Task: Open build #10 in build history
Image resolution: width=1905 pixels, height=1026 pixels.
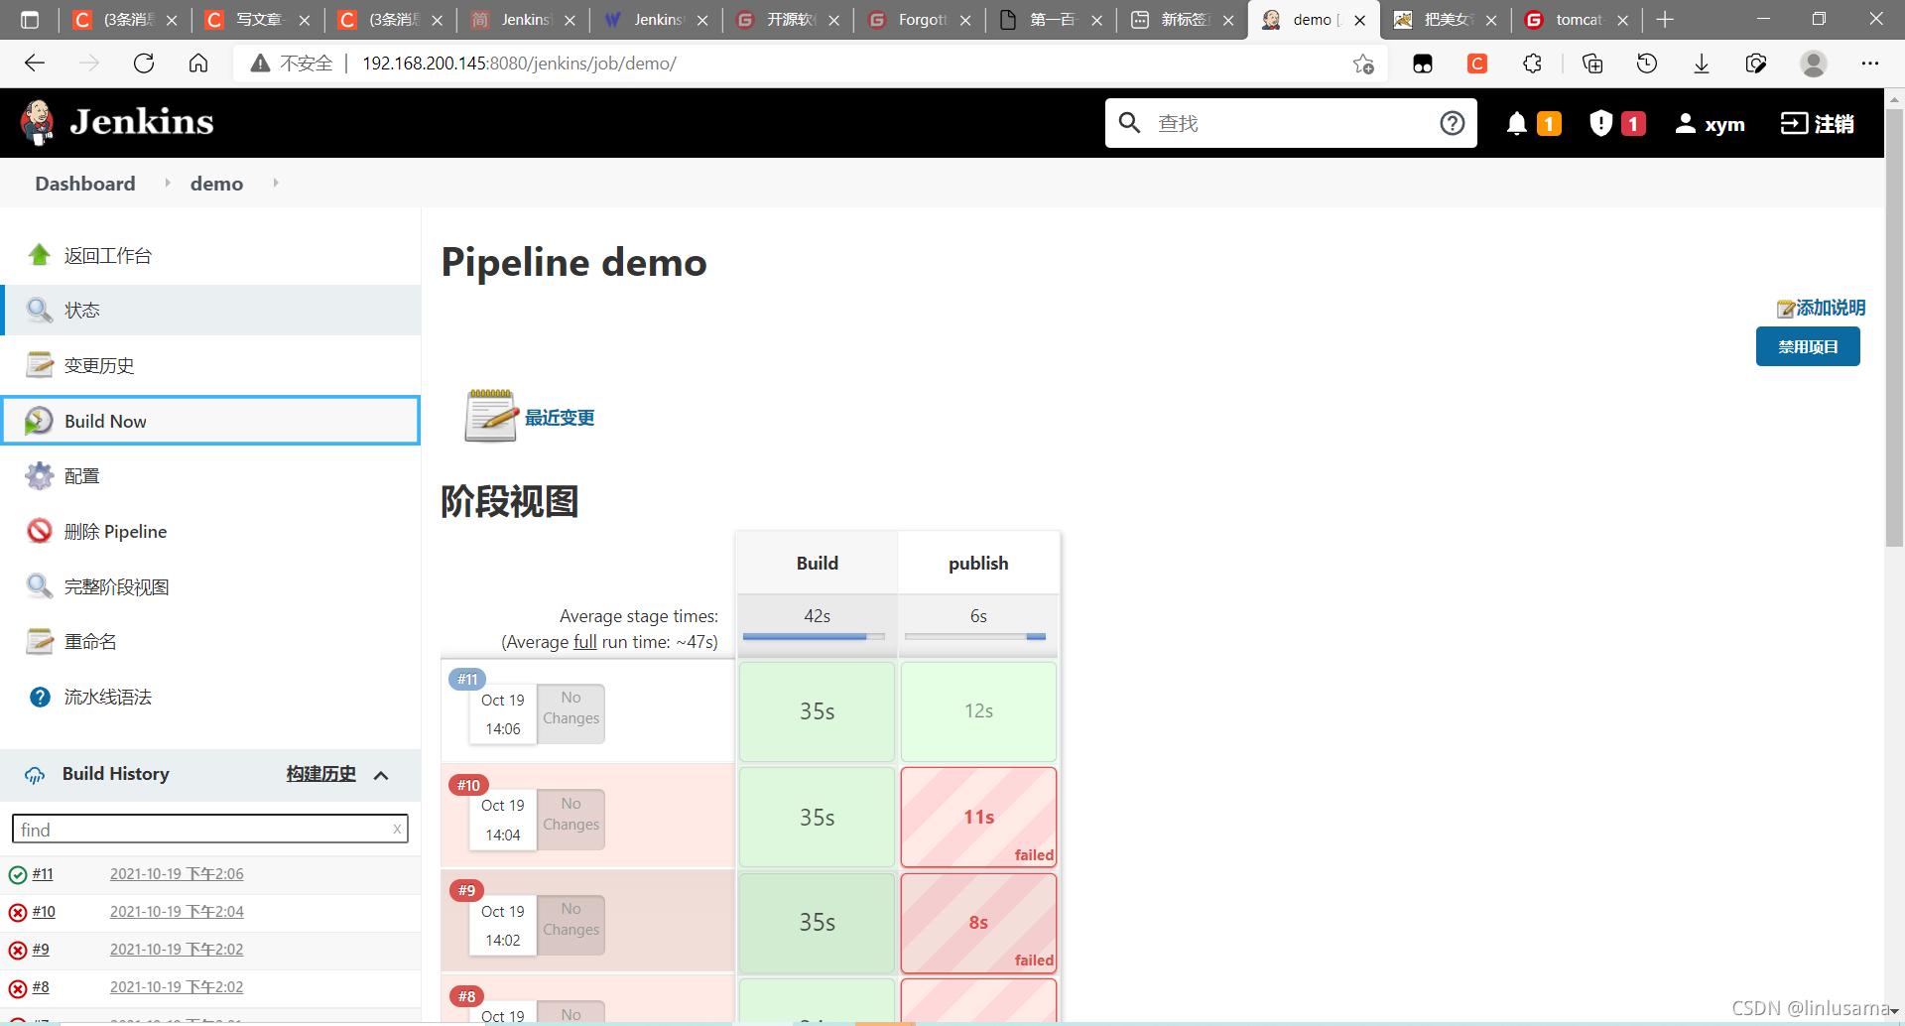Action: 44,912
